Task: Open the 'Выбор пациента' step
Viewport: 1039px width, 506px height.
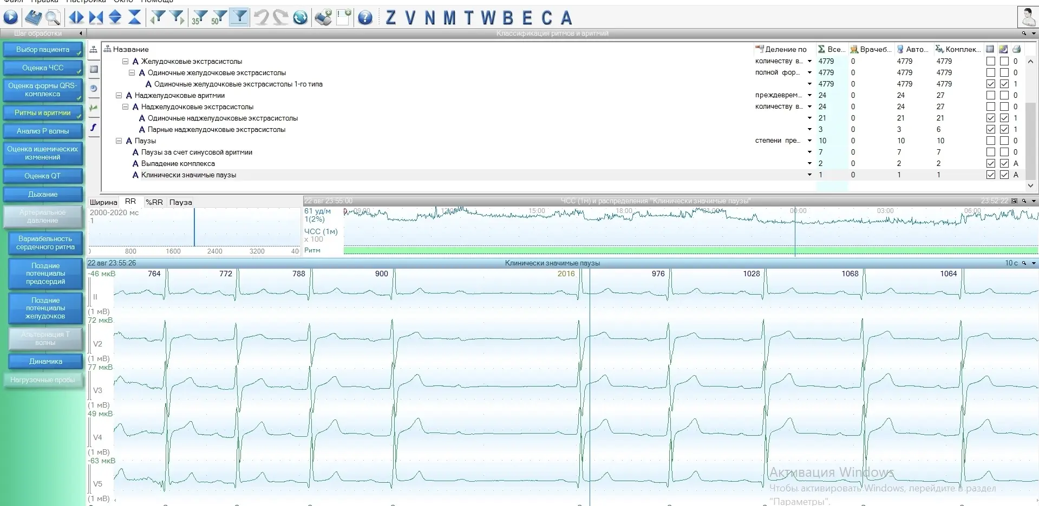Action: (43, 50)
